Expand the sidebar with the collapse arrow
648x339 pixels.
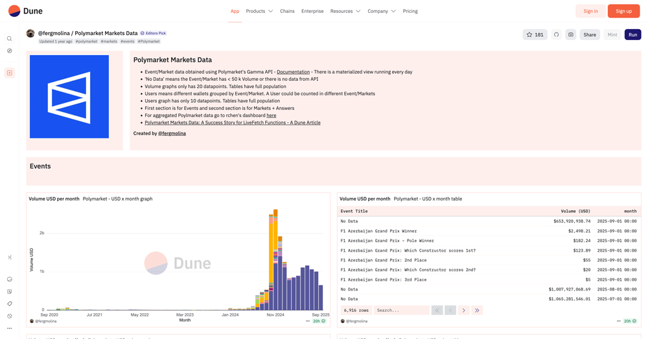pyautogui.click(x=10, y=257)
